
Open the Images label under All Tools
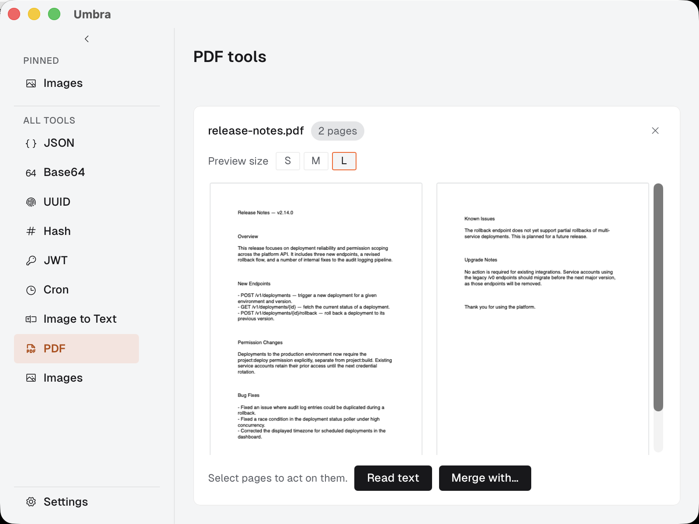point(63,378)
